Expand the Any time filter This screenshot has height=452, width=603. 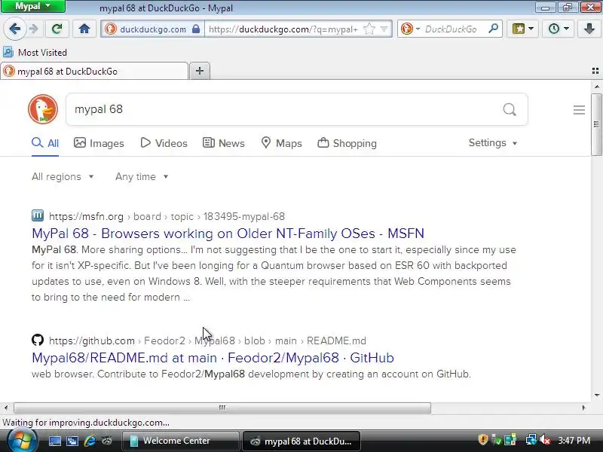tap(142, 177)
